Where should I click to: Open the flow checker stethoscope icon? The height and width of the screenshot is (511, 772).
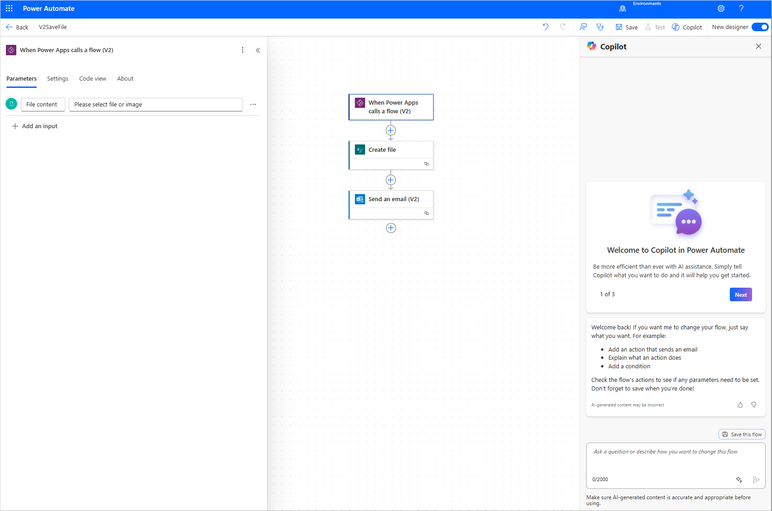pyautogui.click(x=600, y=27)
